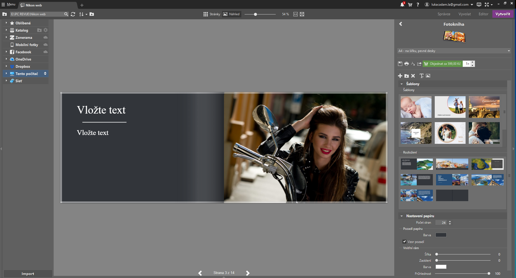Click the Objednat za 599,00 Kč button
The width and height of the screenshot is (516, 278).
[x=443, y=64]
